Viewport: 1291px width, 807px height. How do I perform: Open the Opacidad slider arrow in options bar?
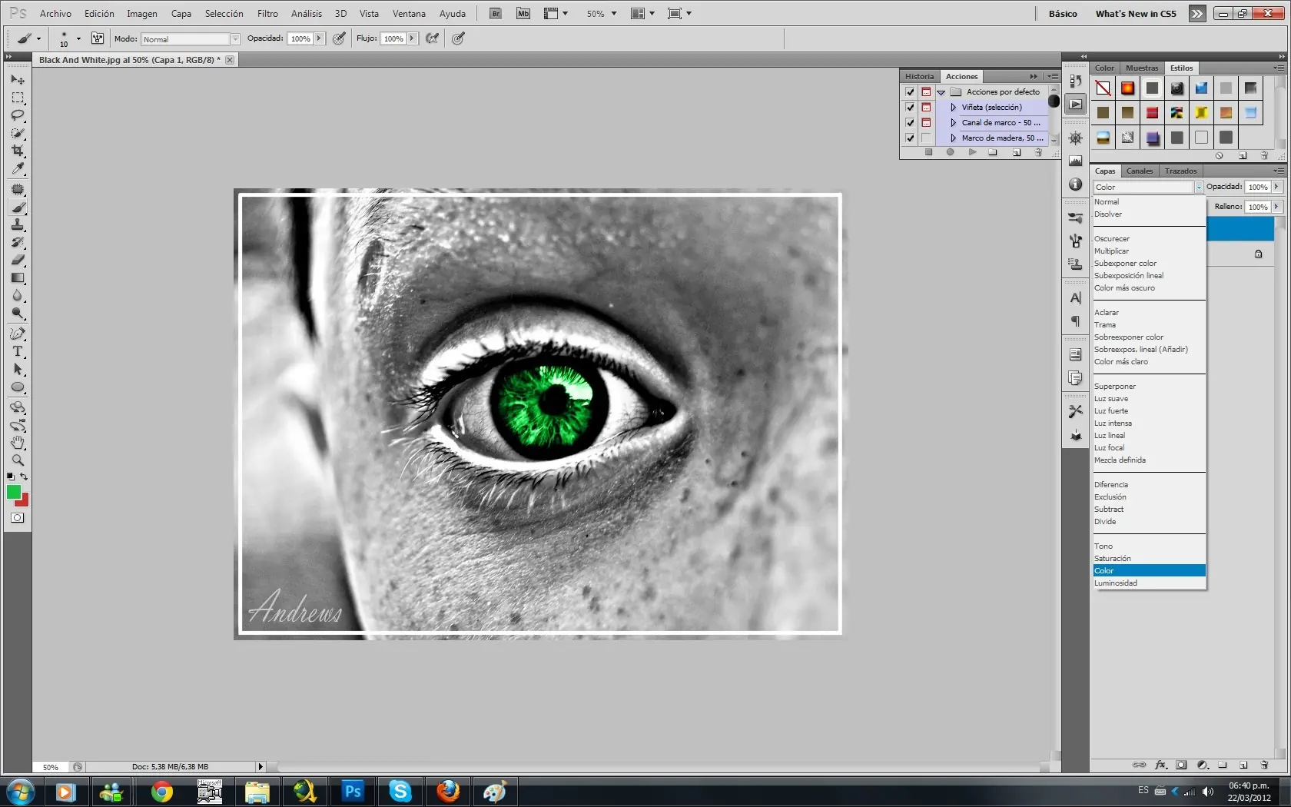pos(319,38)
